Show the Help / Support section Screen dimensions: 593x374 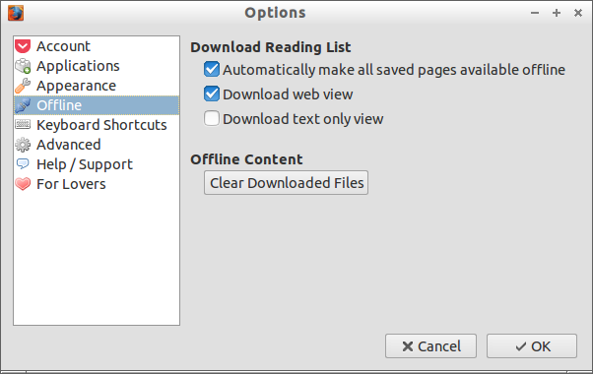[97, 164]
